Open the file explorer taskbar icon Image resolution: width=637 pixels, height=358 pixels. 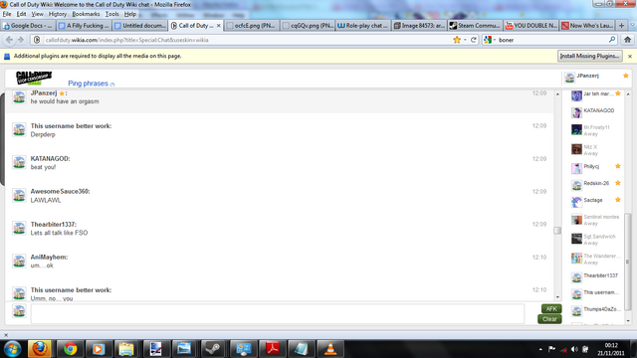[x=126, y=349]
